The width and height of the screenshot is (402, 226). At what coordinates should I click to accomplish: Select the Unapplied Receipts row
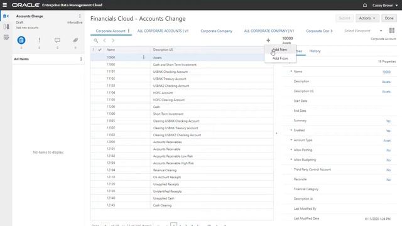coord(182,184)
